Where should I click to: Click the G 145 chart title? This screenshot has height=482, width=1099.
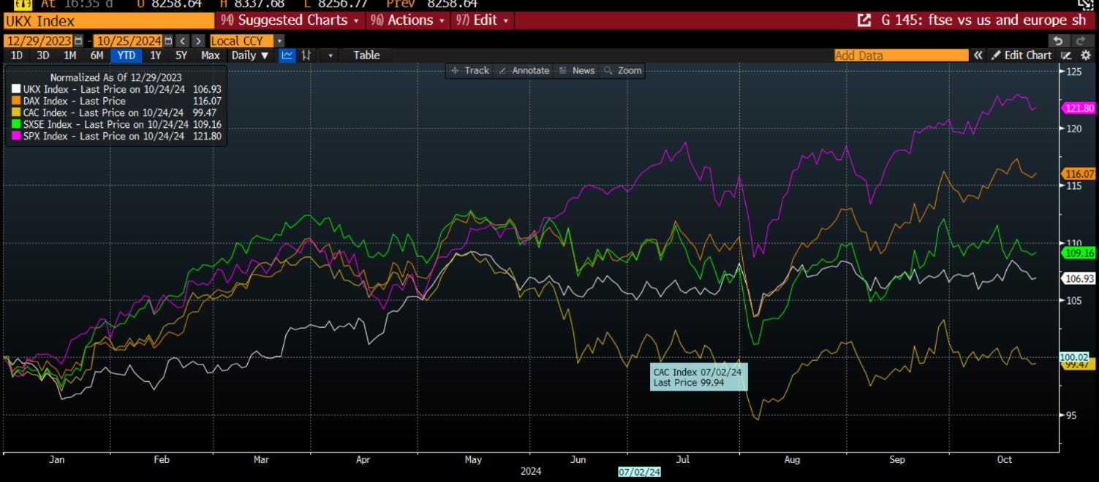click(984, 20)
